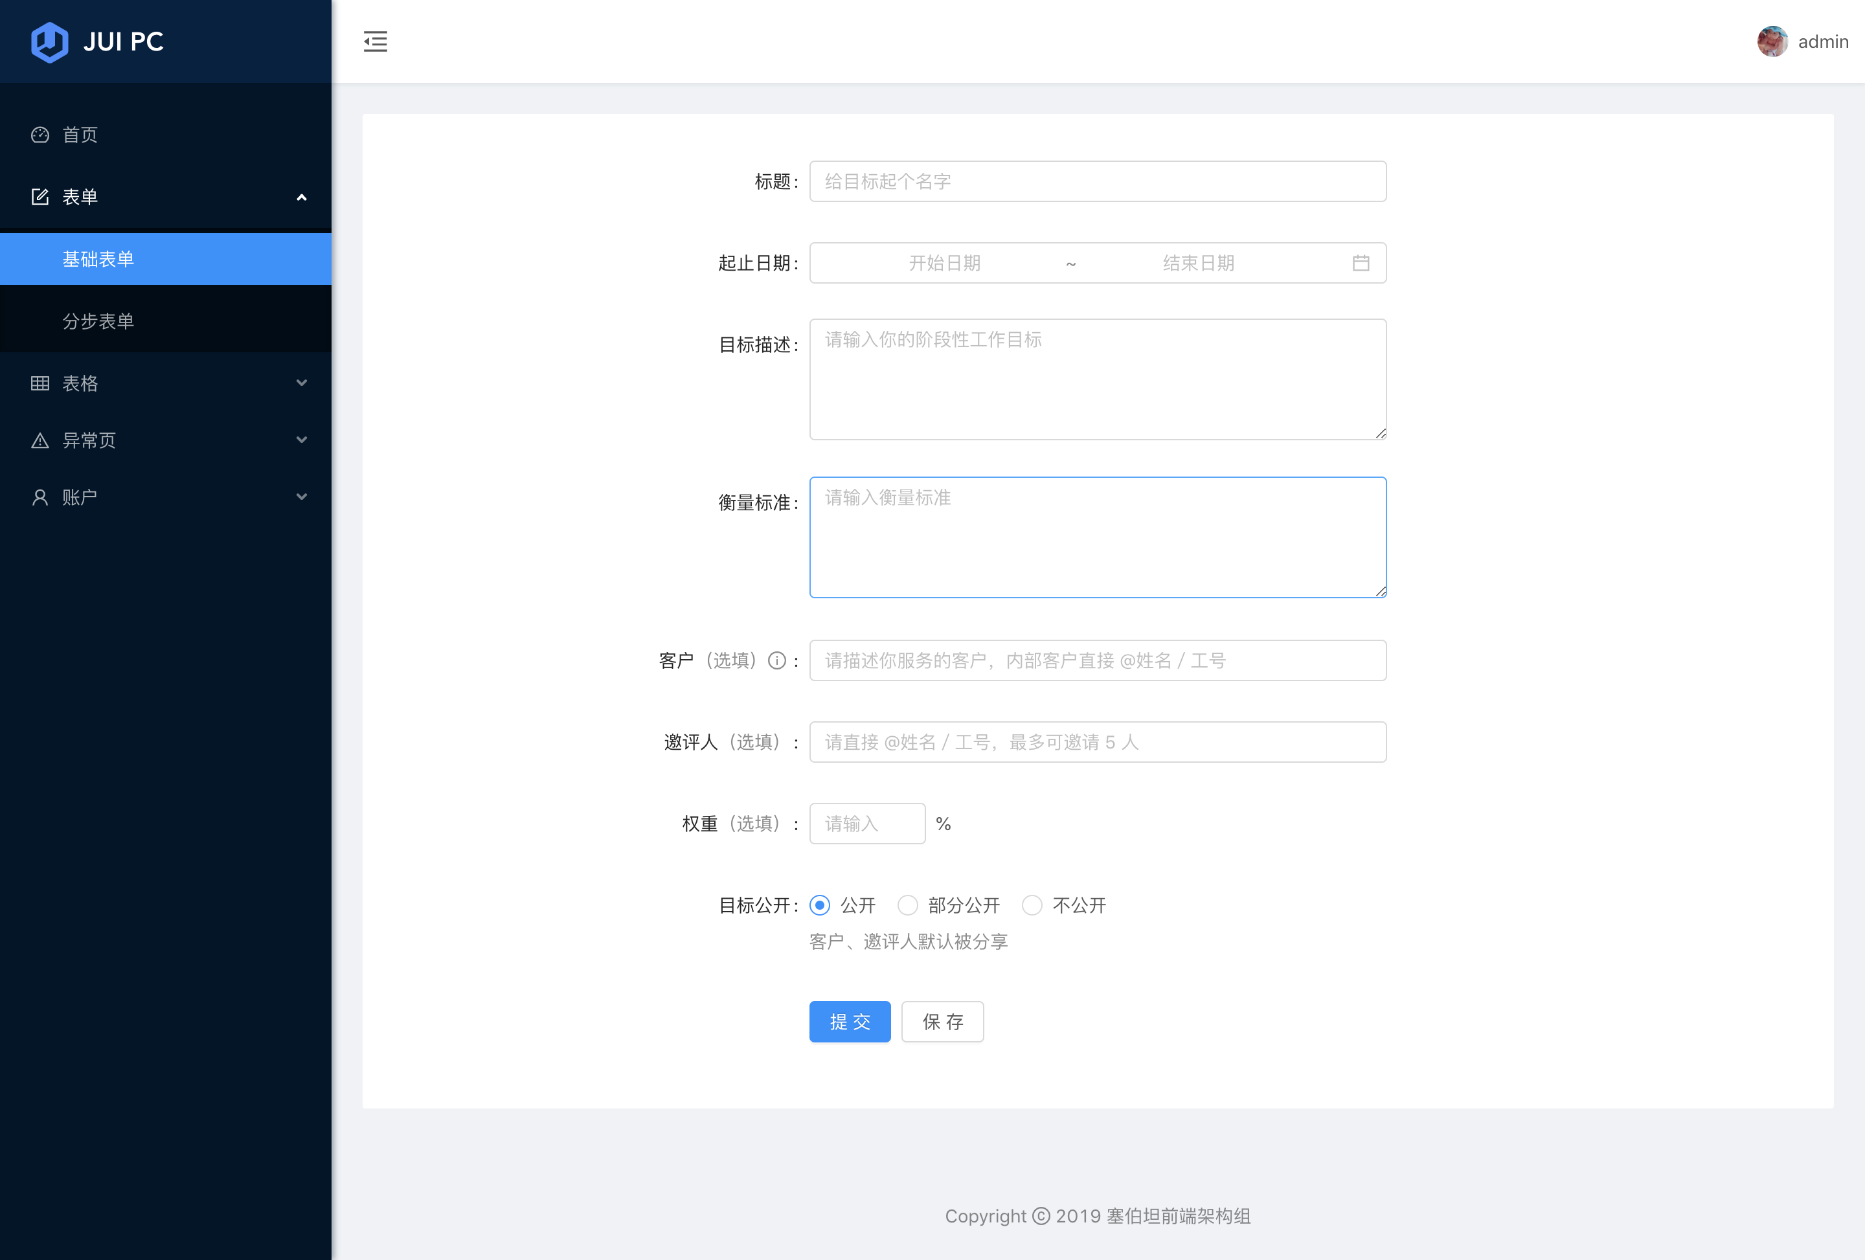Expand the 异常页 submenu chevron
This screenshot has height=1260, width=1865.
click(x=302, y=440)
